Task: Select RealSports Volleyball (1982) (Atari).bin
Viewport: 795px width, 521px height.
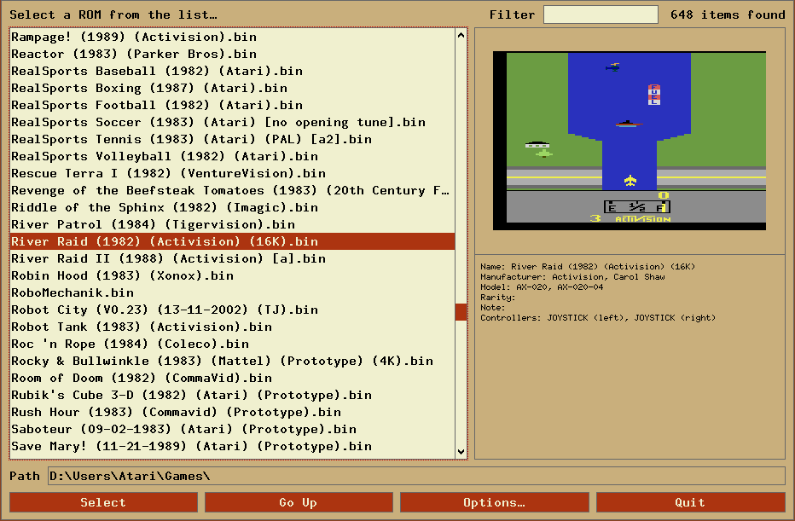Action: click(x=232, y=156)
